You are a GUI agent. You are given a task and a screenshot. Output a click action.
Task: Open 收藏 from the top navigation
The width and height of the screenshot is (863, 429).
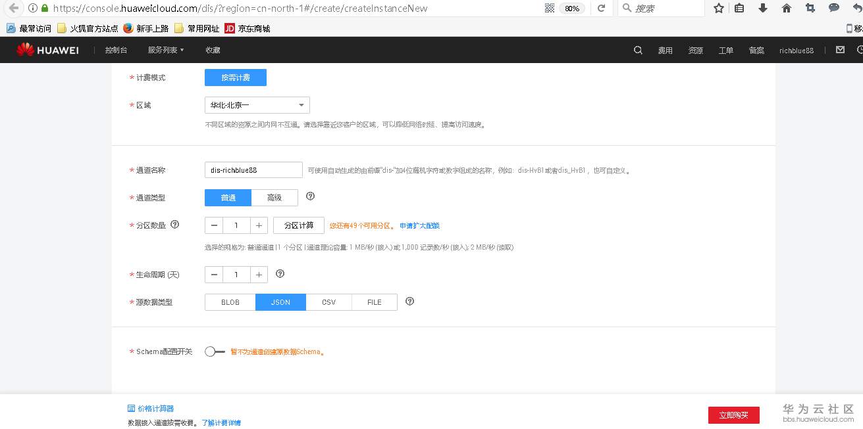pyautogui.click(x=212, y=49)
